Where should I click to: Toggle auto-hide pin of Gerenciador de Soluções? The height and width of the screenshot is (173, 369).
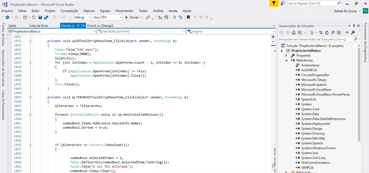[x=354, y=26]
